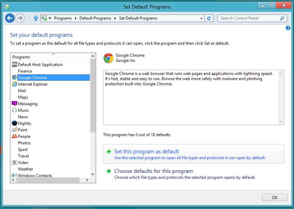Open the recent locations dropdown arrow
Screen dimensions: 294x209
28,19
